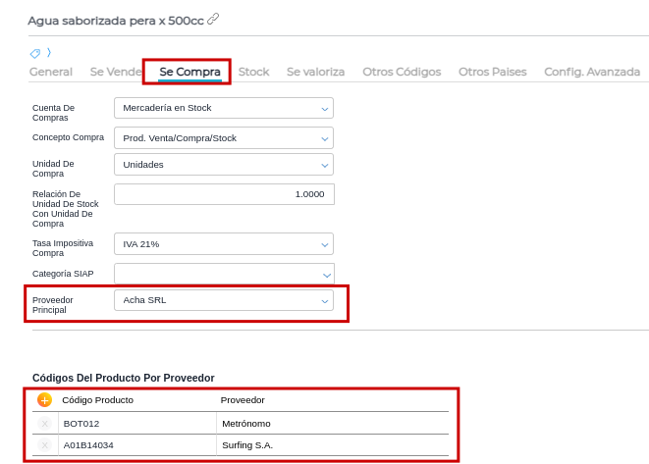The width and height of the screenshot is (649, 464).
Task: Open Config. Avanzada tab
Action: coord(592,72)
